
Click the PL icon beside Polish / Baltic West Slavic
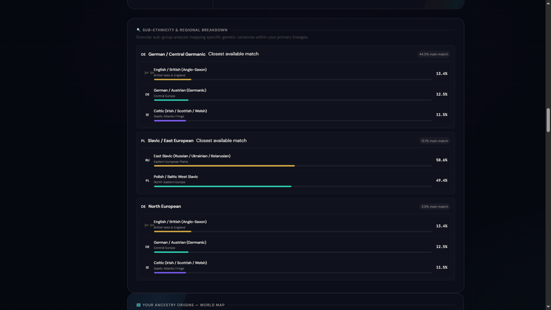pos(148,180)
